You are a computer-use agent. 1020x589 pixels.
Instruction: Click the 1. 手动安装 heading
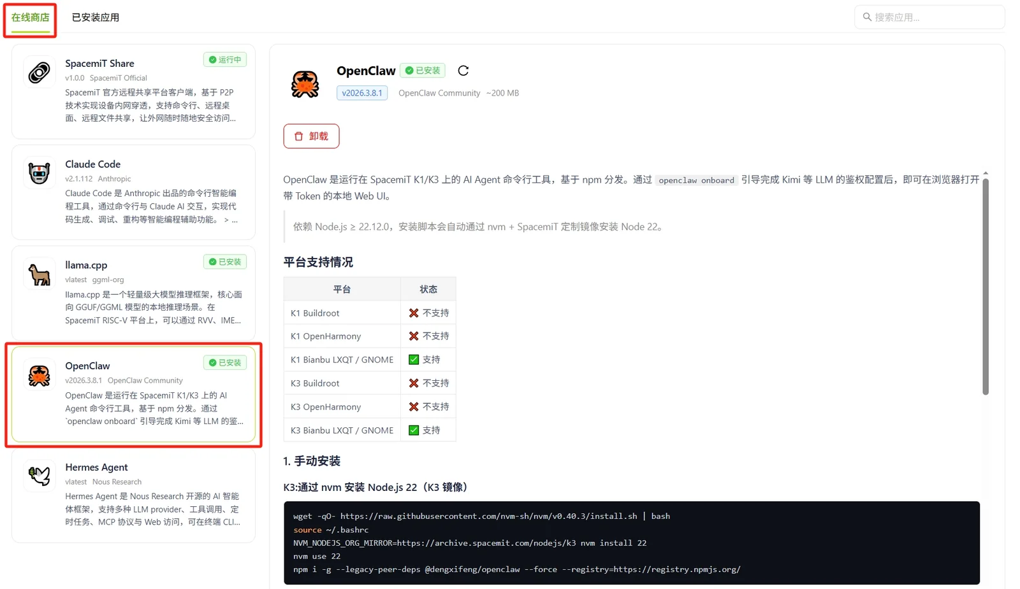312,461
